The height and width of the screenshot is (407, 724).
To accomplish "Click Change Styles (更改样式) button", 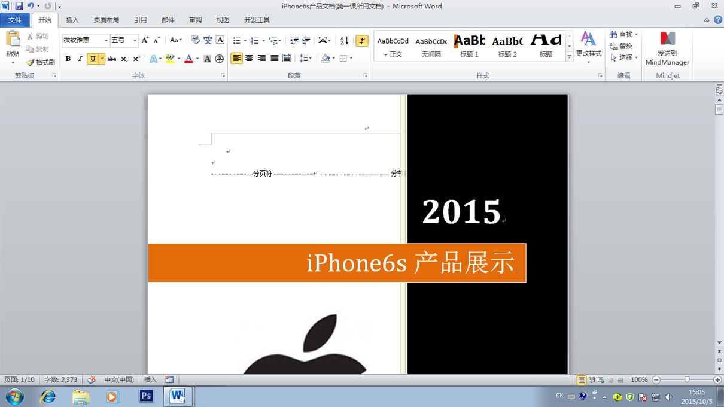I will pyautogui.click(x=589, y=48).
